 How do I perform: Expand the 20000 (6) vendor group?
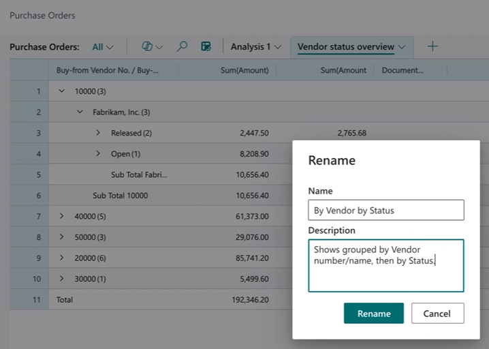(x=61, y=258)
